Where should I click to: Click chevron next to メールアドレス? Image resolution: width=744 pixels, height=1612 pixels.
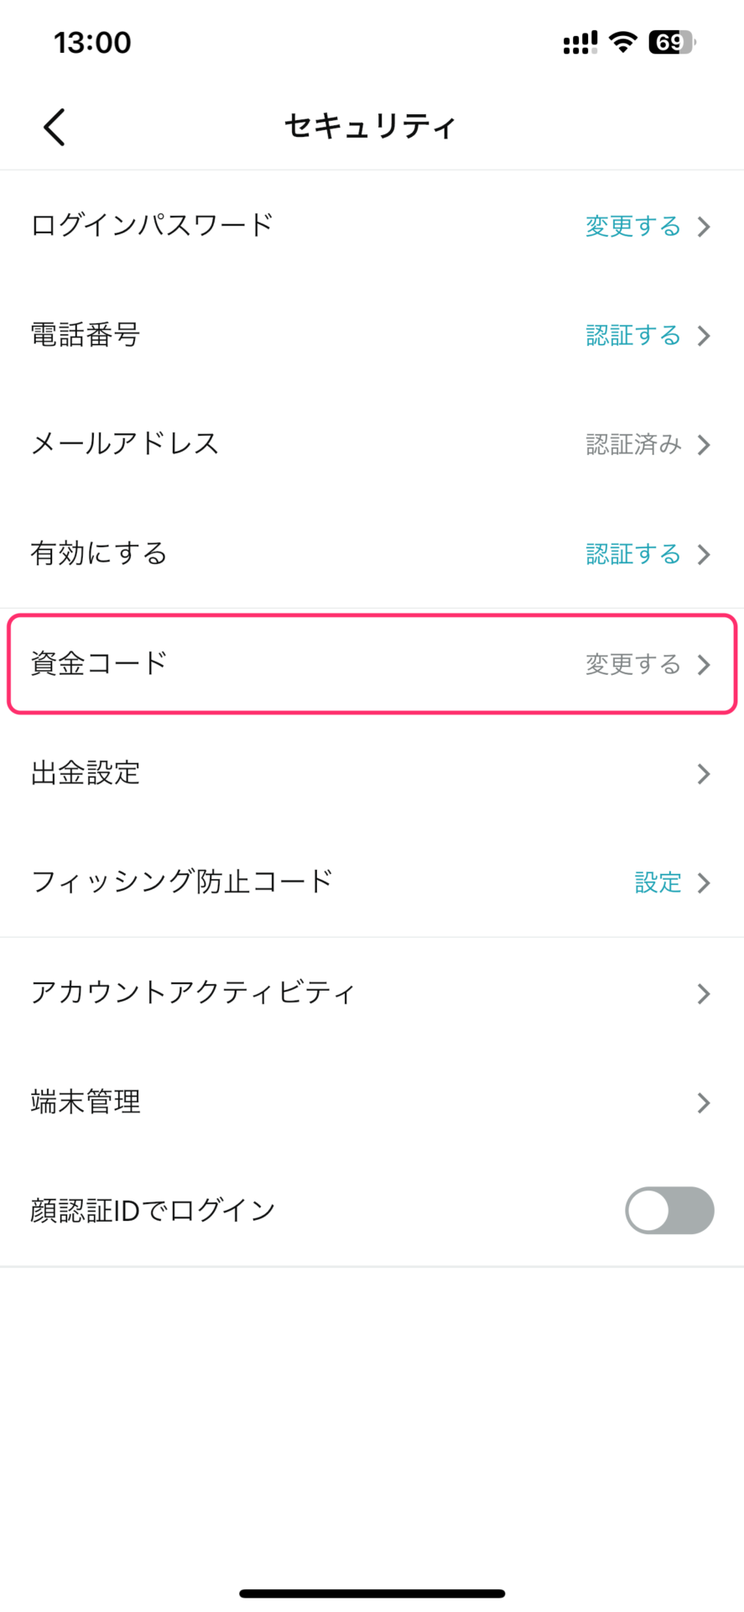tap(704, 445)
